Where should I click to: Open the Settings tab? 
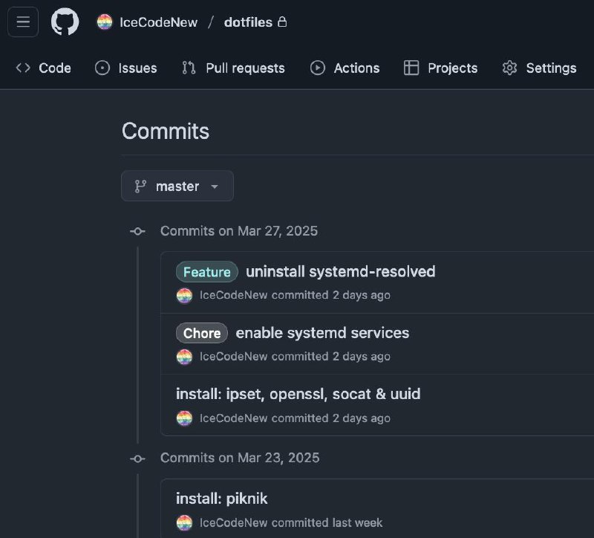(x=549, y=68)
